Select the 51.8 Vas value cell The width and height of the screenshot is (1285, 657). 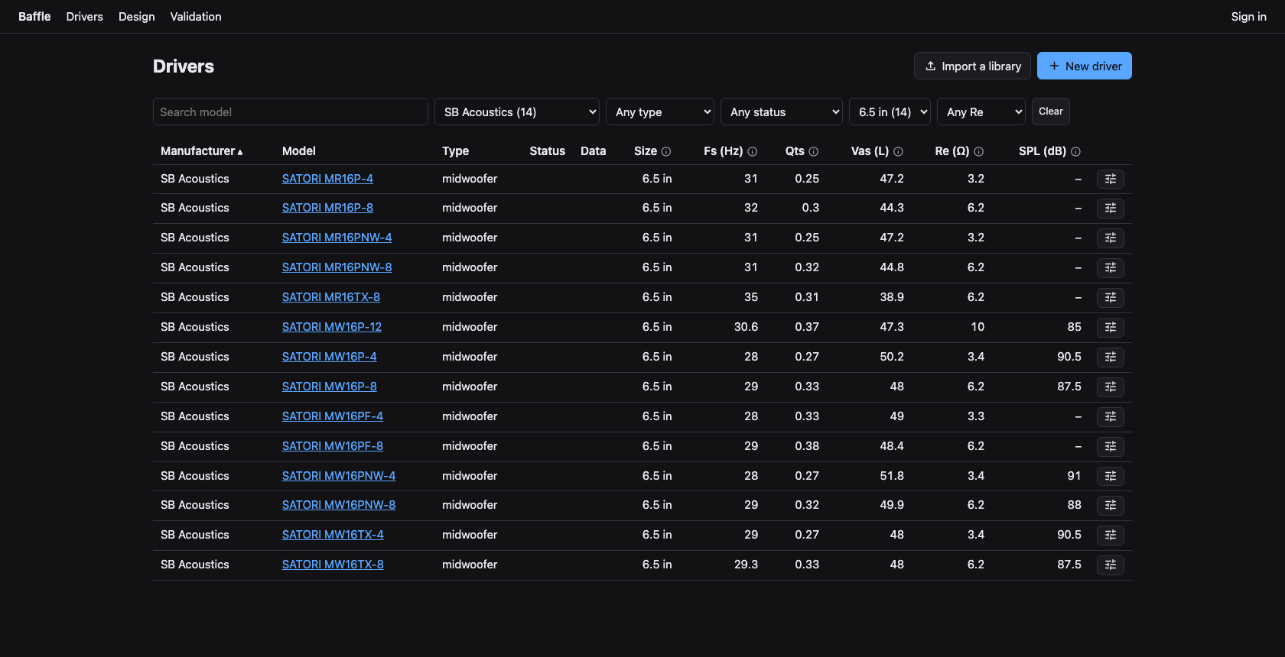pyautogui.click(x=892, y=476)
